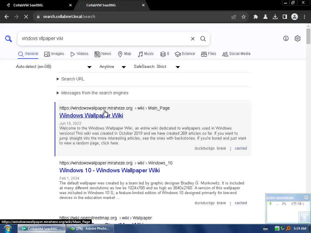
Task: Open the Windows Wallpaper Wiki result
Action: pos(91,115)
